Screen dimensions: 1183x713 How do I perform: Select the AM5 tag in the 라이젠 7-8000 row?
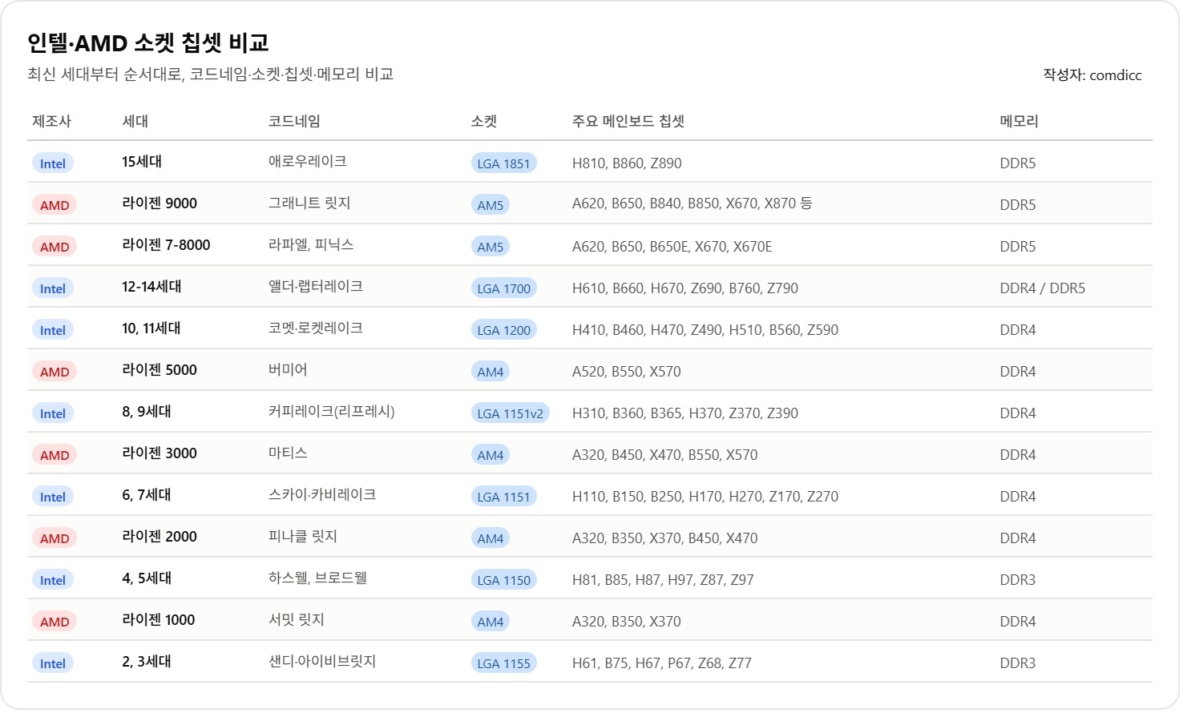click(x=491, y=247)
